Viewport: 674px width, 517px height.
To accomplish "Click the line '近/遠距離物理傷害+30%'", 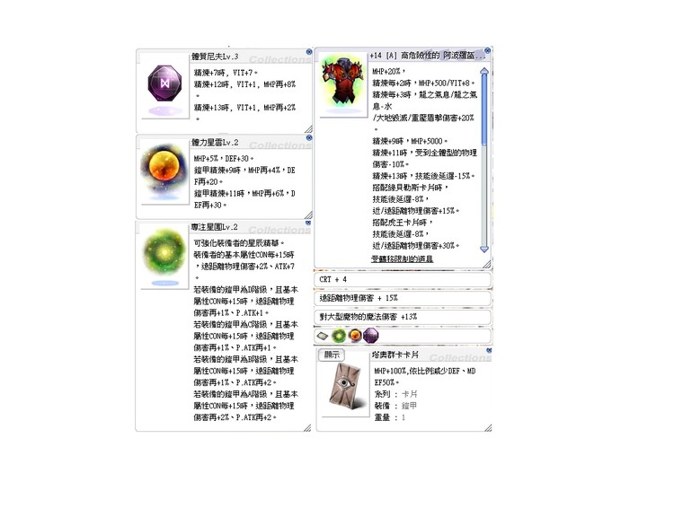I will coord(416,246).
